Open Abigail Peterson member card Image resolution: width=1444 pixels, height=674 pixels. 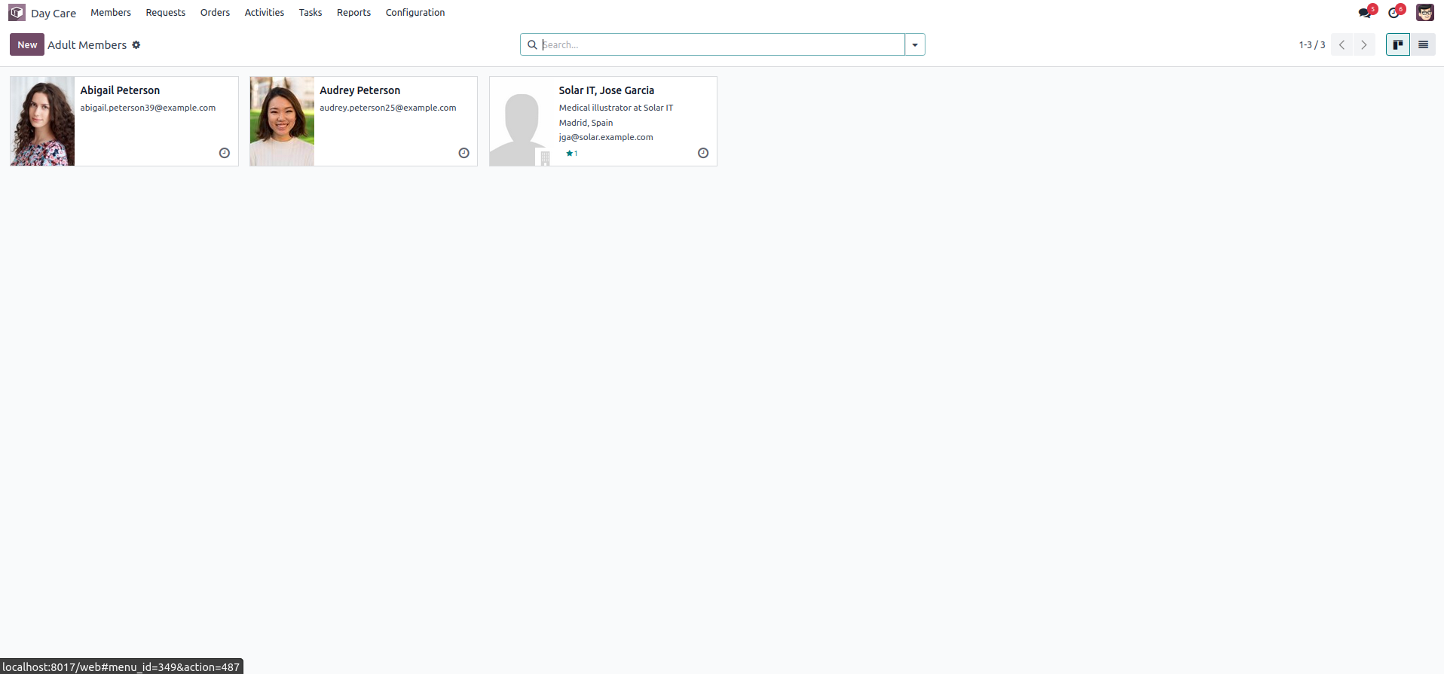124,121
